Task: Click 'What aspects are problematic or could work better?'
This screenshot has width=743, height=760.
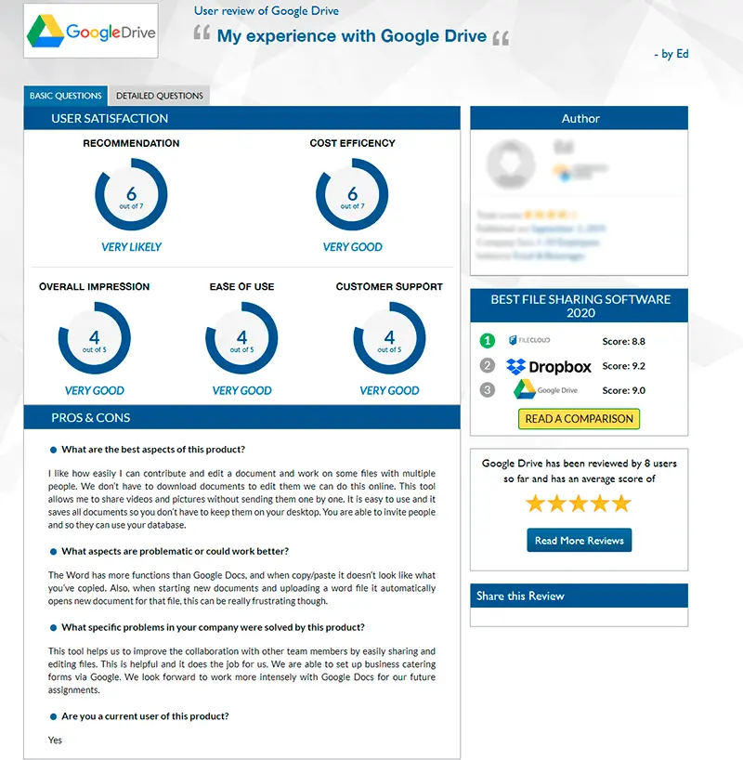Action: coord(175,551)
